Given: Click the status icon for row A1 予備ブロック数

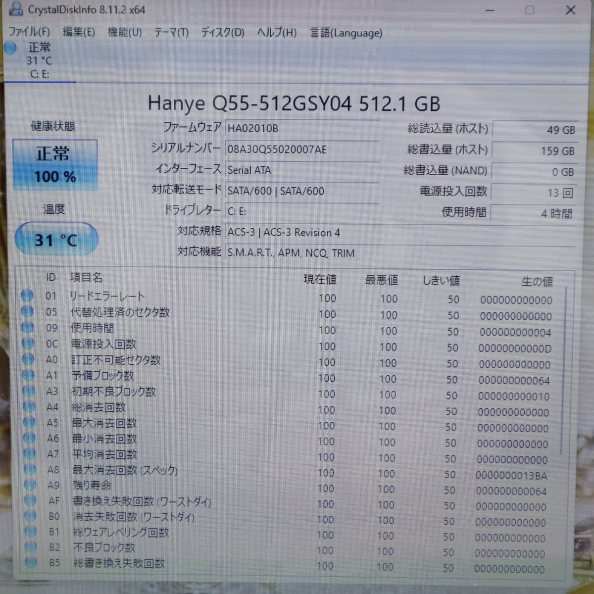Looking at the screenshot, I should tap(28, 375).
